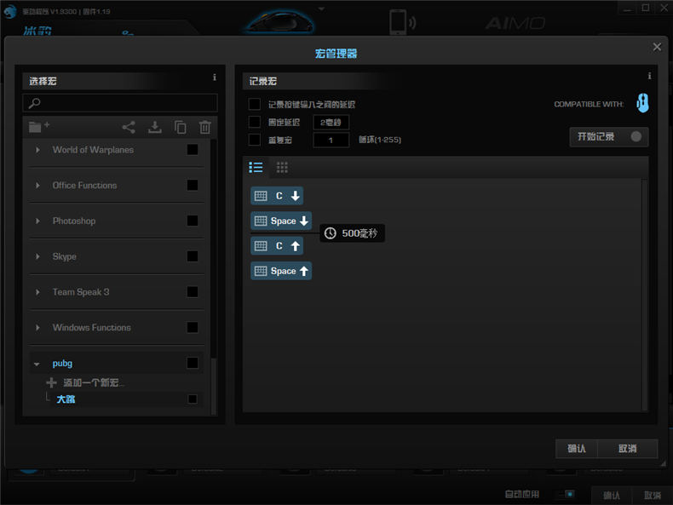Check the 重复宏 checkbox
673x505 pixels.
pyautogui.click(x=254, y=140)
